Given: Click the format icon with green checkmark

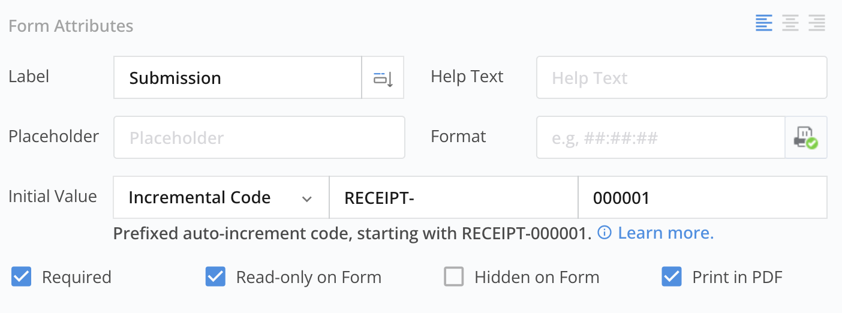Looking at the screenshot, I should [x=805, y=137].
